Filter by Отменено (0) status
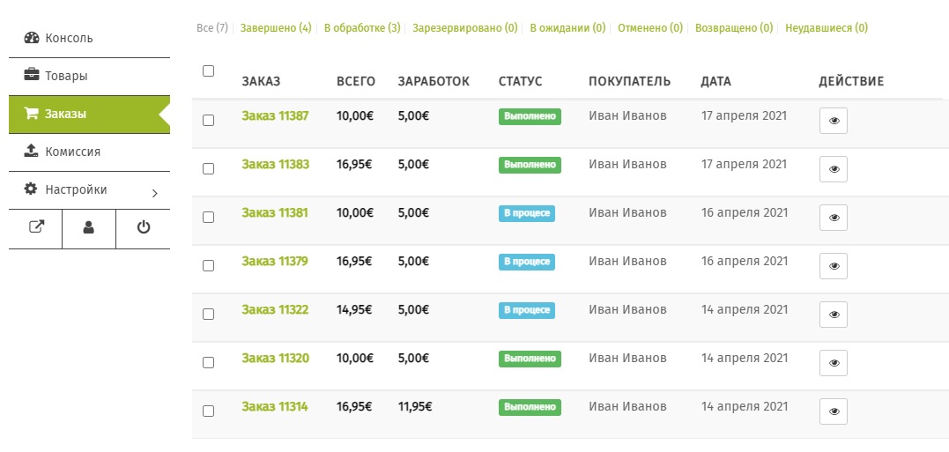949x452 pixels. point(650,28)
